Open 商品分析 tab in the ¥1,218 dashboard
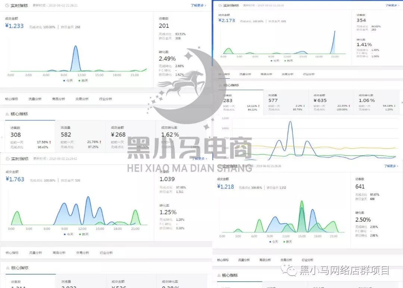The width and height of the screenshot is (403, 288). point(265,260)
